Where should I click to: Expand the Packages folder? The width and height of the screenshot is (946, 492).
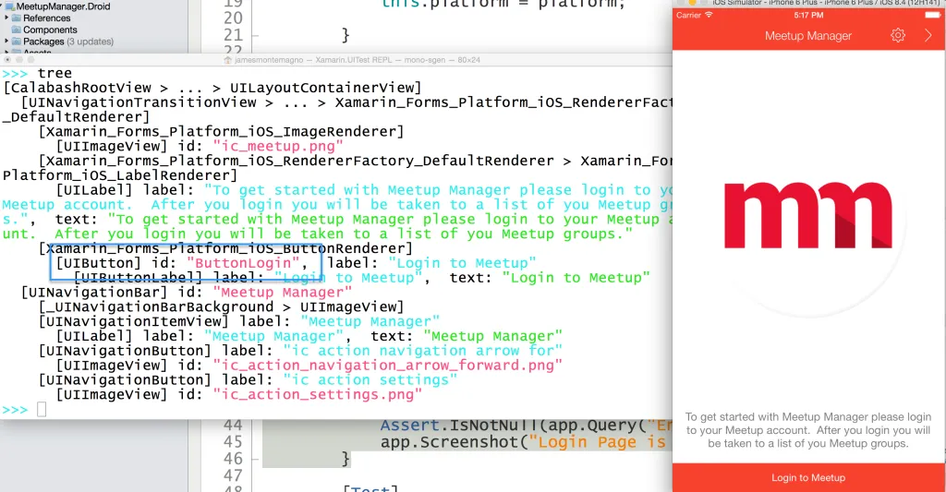tap(6, 41)
